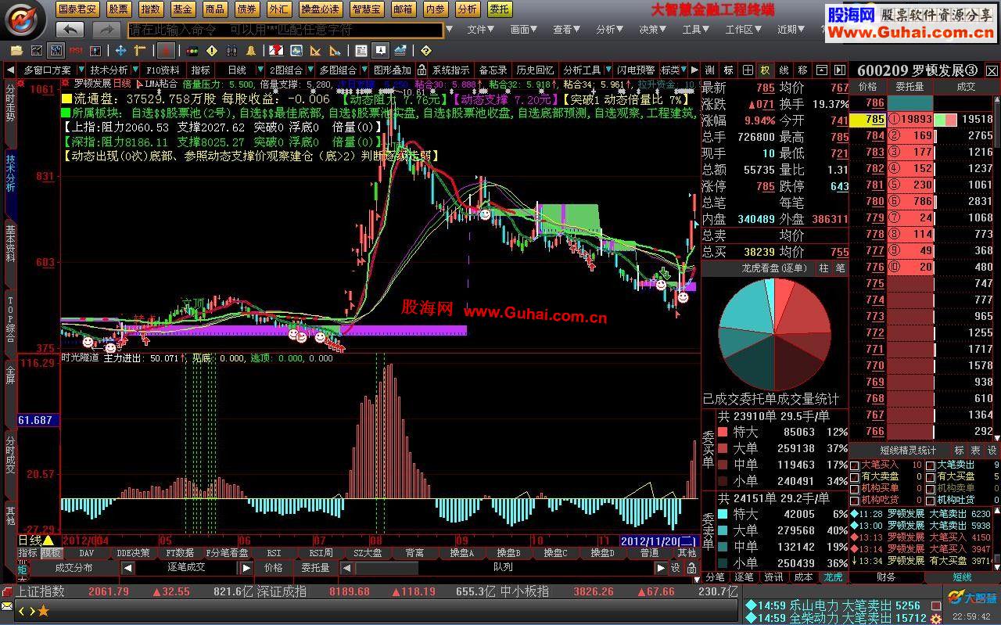
Task: Click the padlock icon beside 图形叠加
Action: [x=422, y=70]
